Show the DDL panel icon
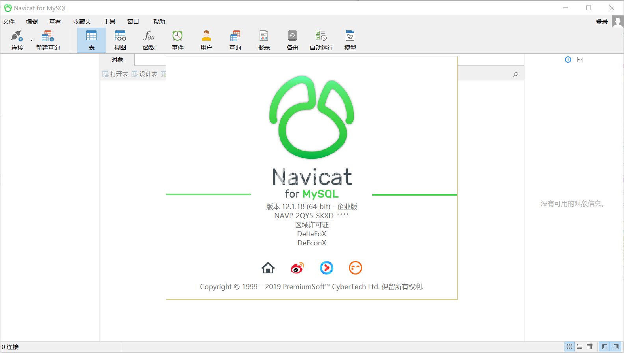Screen dimensions: 624x353 point(580,60)
